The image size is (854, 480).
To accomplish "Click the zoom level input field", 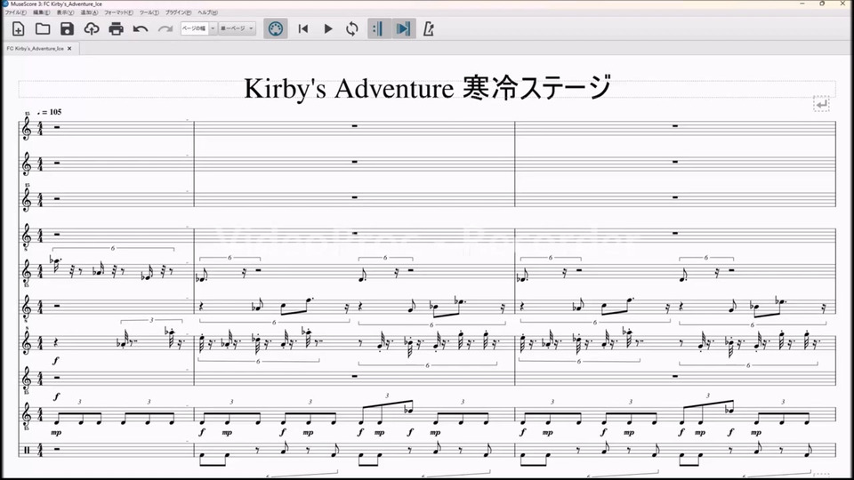I will 195,28.
